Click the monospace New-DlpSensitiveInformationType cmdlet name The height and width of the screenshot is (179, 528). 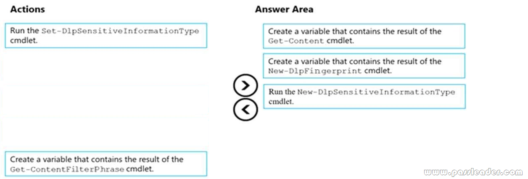[376, 92]
